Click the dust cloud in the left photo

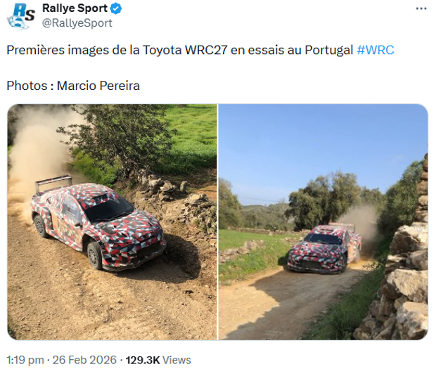[39, 148]
